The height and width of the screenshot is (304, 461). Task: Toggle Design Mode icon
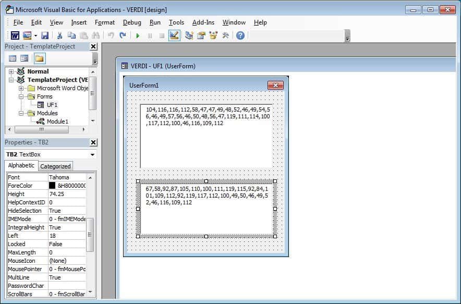tap(174, 35)
